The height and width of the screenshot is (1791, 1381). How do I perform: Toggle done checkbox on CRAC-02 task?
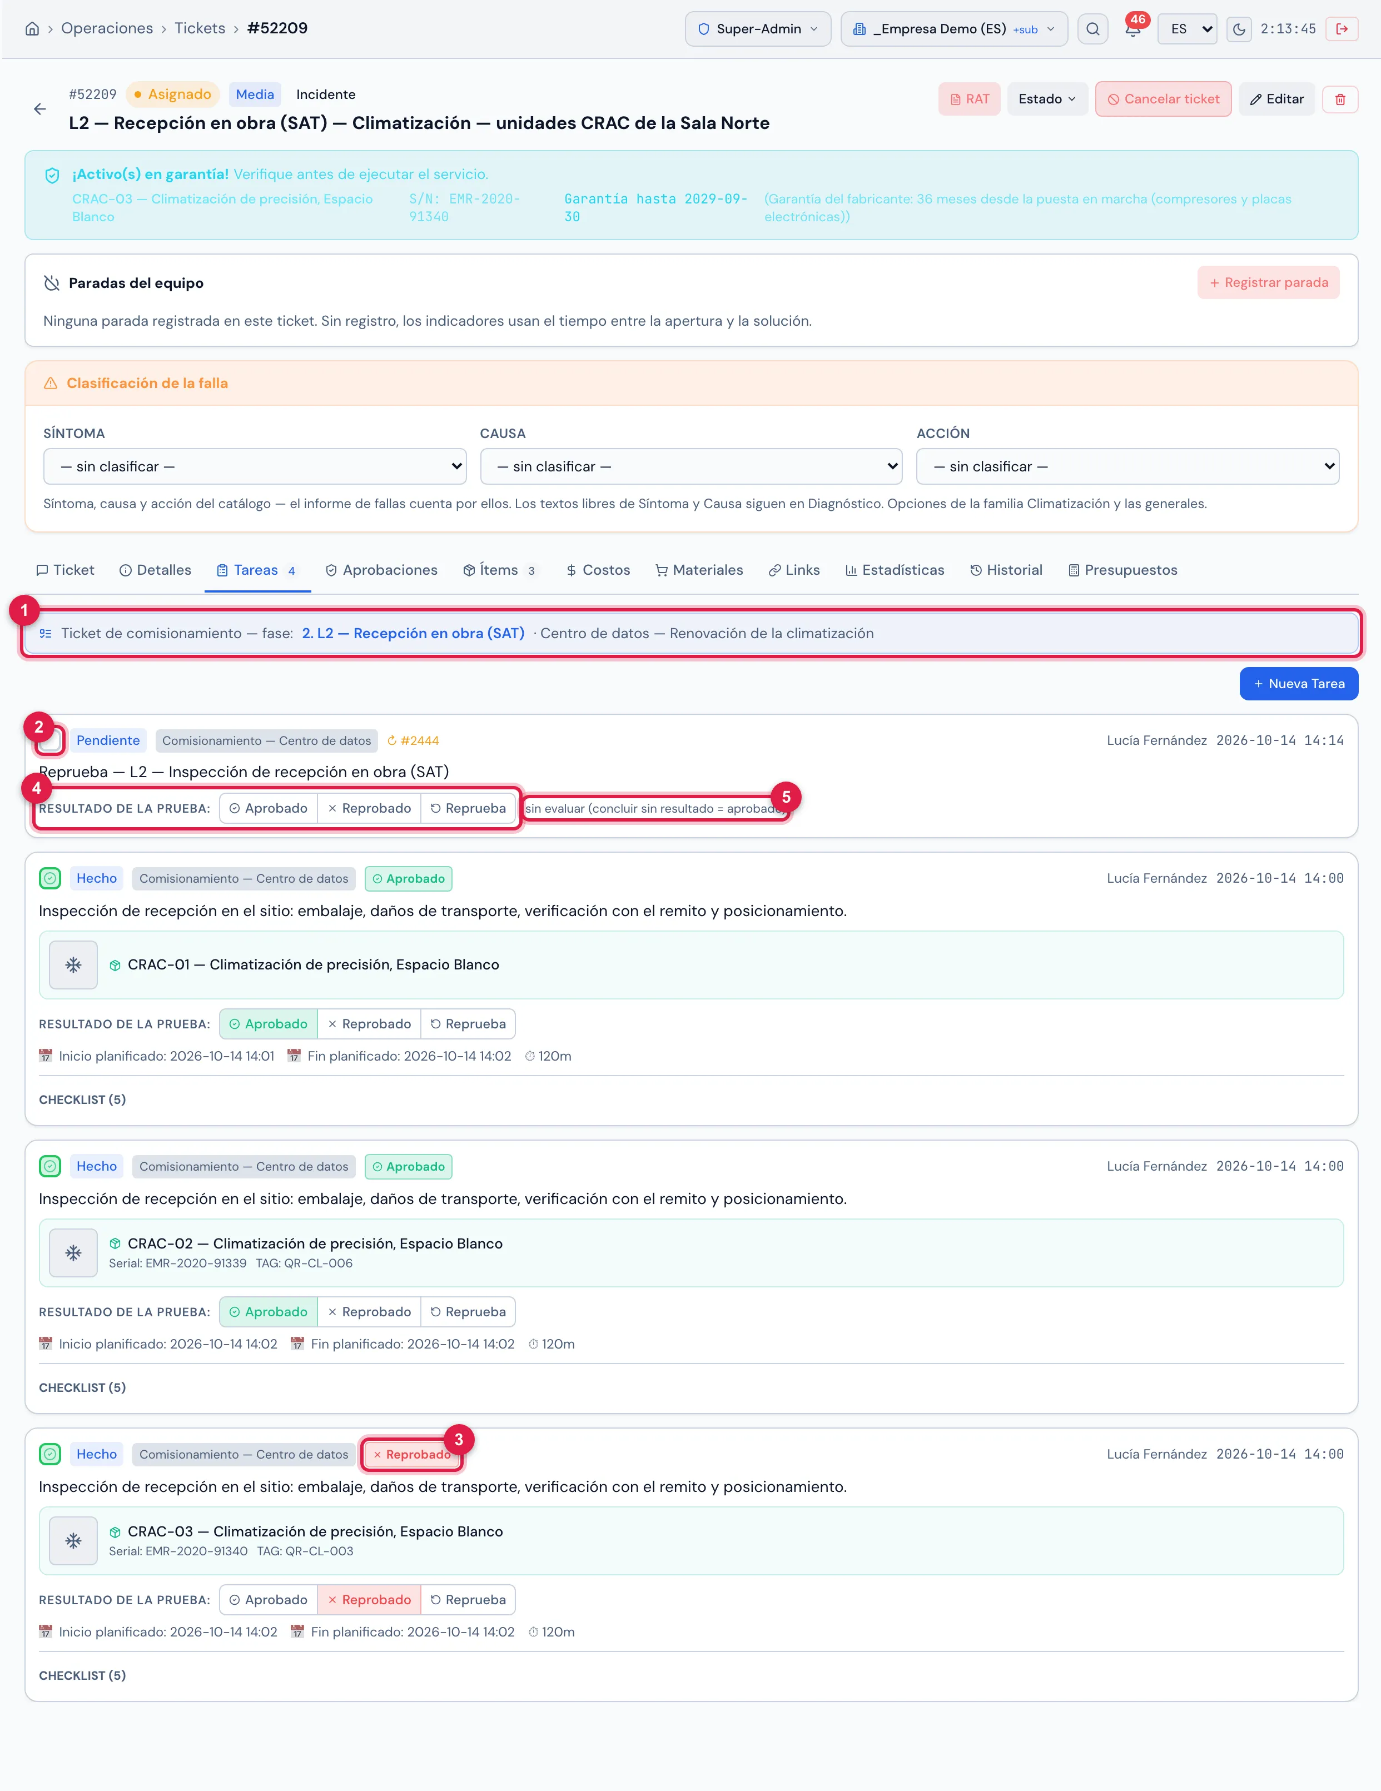click(x=50, y=1166)
